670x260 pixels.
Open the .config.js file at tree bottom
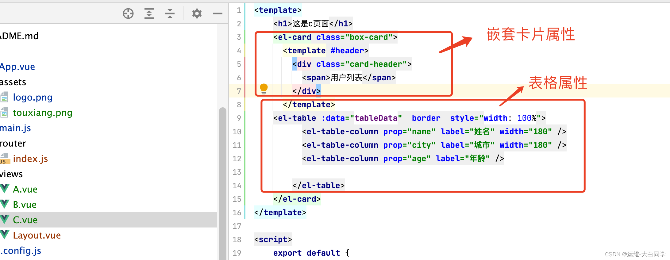tap(21, 250)
